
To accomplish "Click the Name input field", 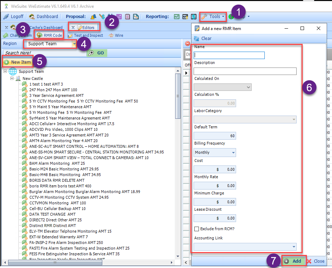I will 229,56.
